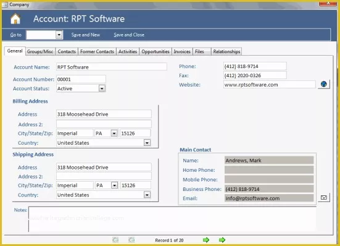Image resolution: width=340 pixels, height=246 pixels.
Task: Go to previous record arrow icon
Action: coord(131,240)
